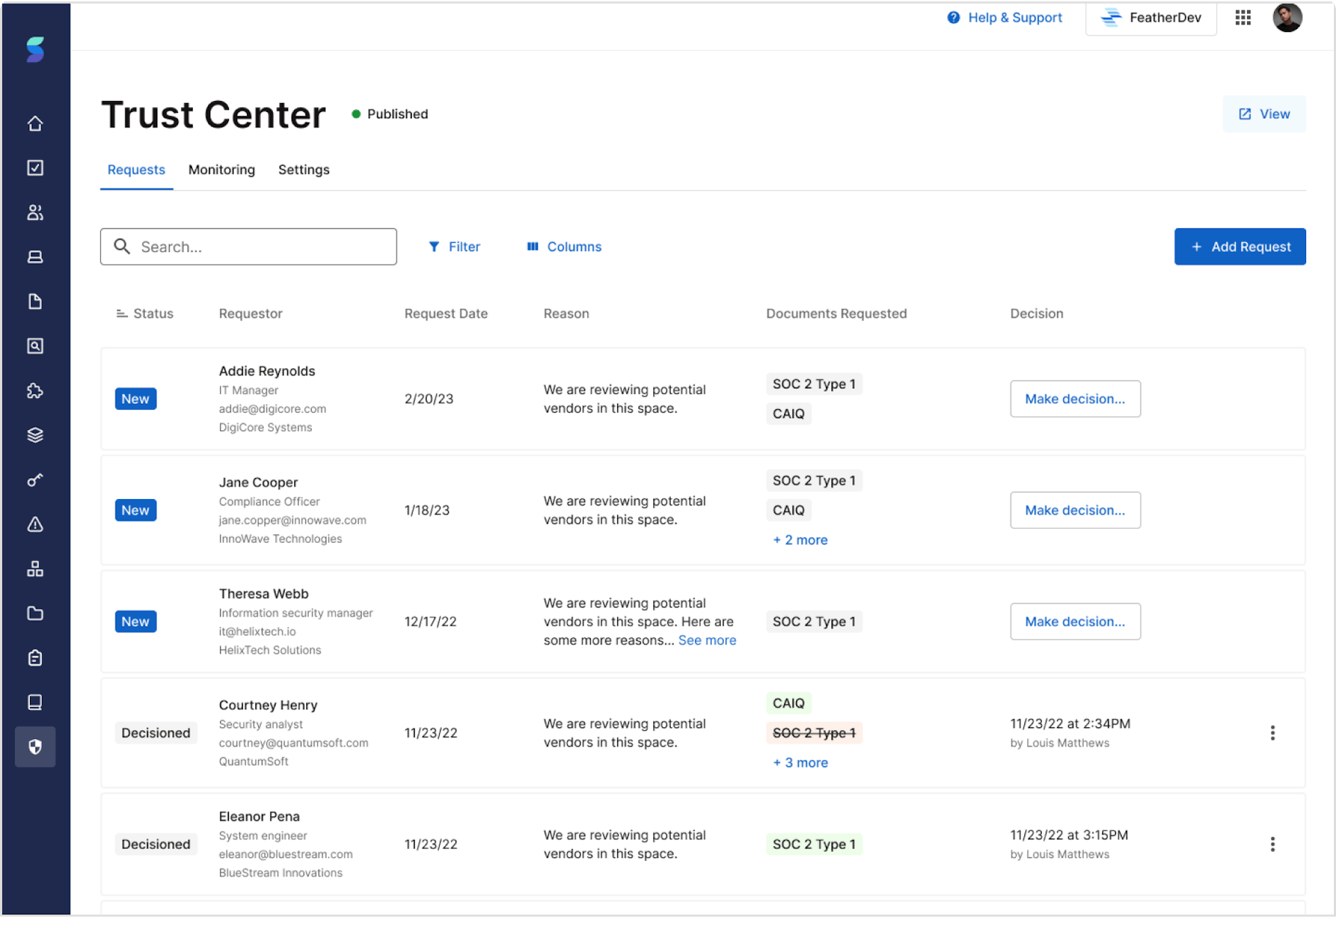
Task: Click See more in Theresa's reason
Action: 707,640
